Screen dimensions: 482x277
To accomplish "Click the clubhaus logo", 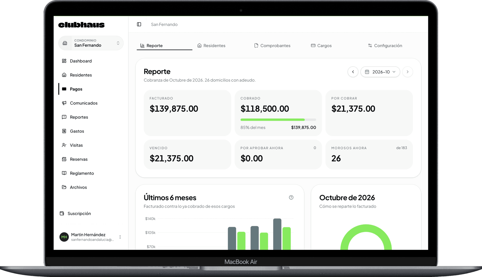I will 81,25.
